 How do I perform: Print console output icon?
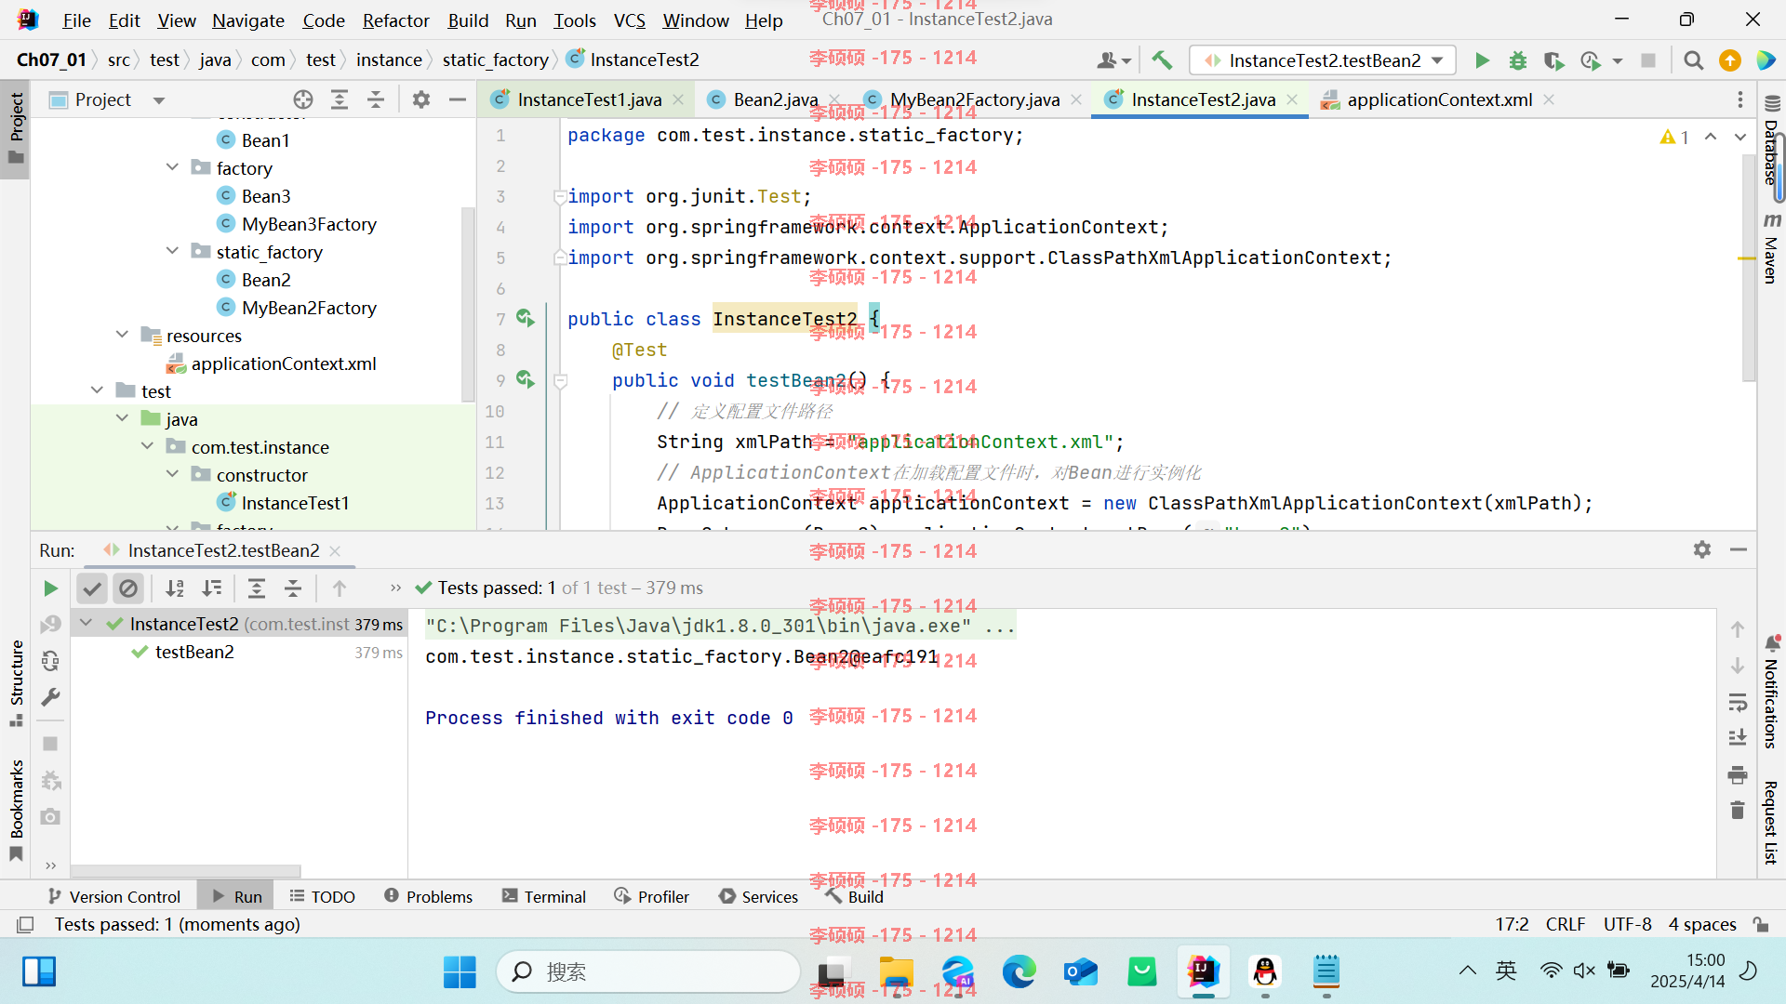[1737, 774]
